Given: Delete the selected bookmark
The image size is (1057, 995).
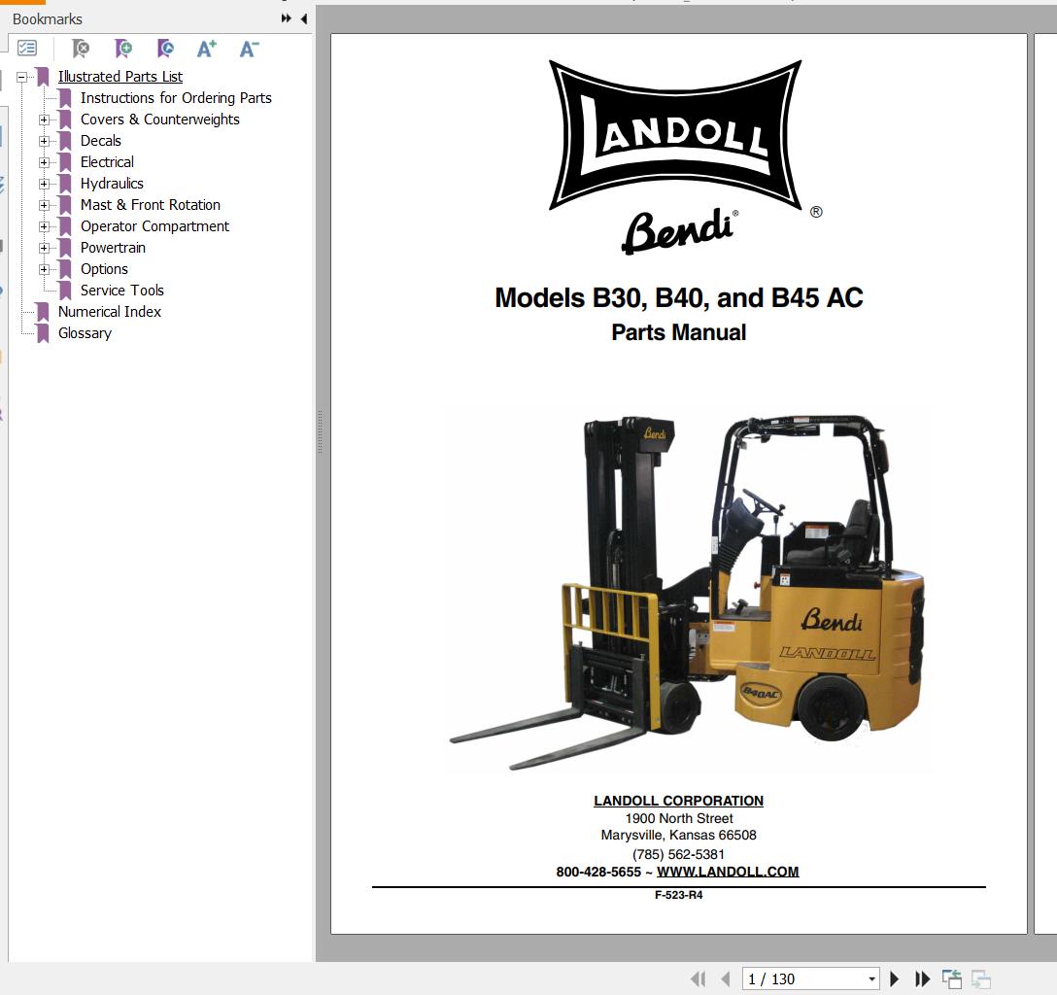Looking at the screenshot, I should point(82,48).
